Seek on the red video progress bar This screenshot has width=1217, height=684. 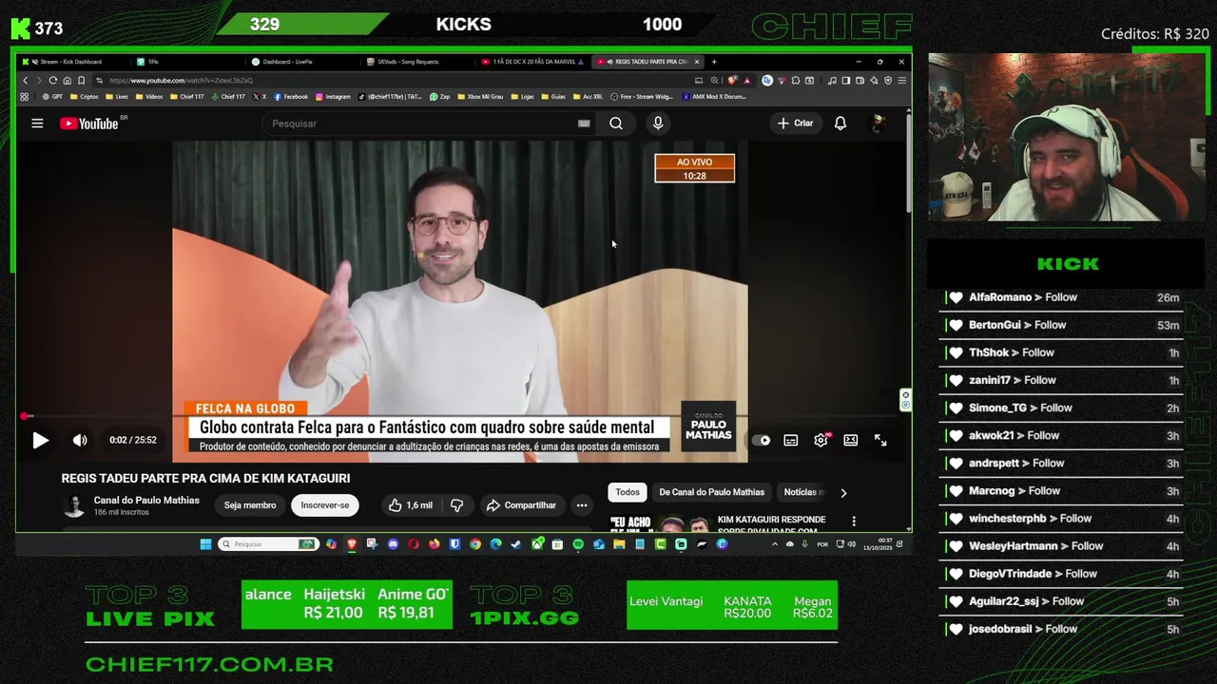pos(459,416)
